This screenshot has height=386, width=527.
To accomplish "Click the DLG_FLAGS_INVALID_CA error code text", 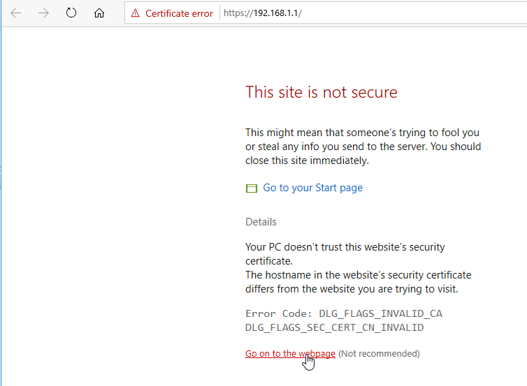I will (380, 313).
